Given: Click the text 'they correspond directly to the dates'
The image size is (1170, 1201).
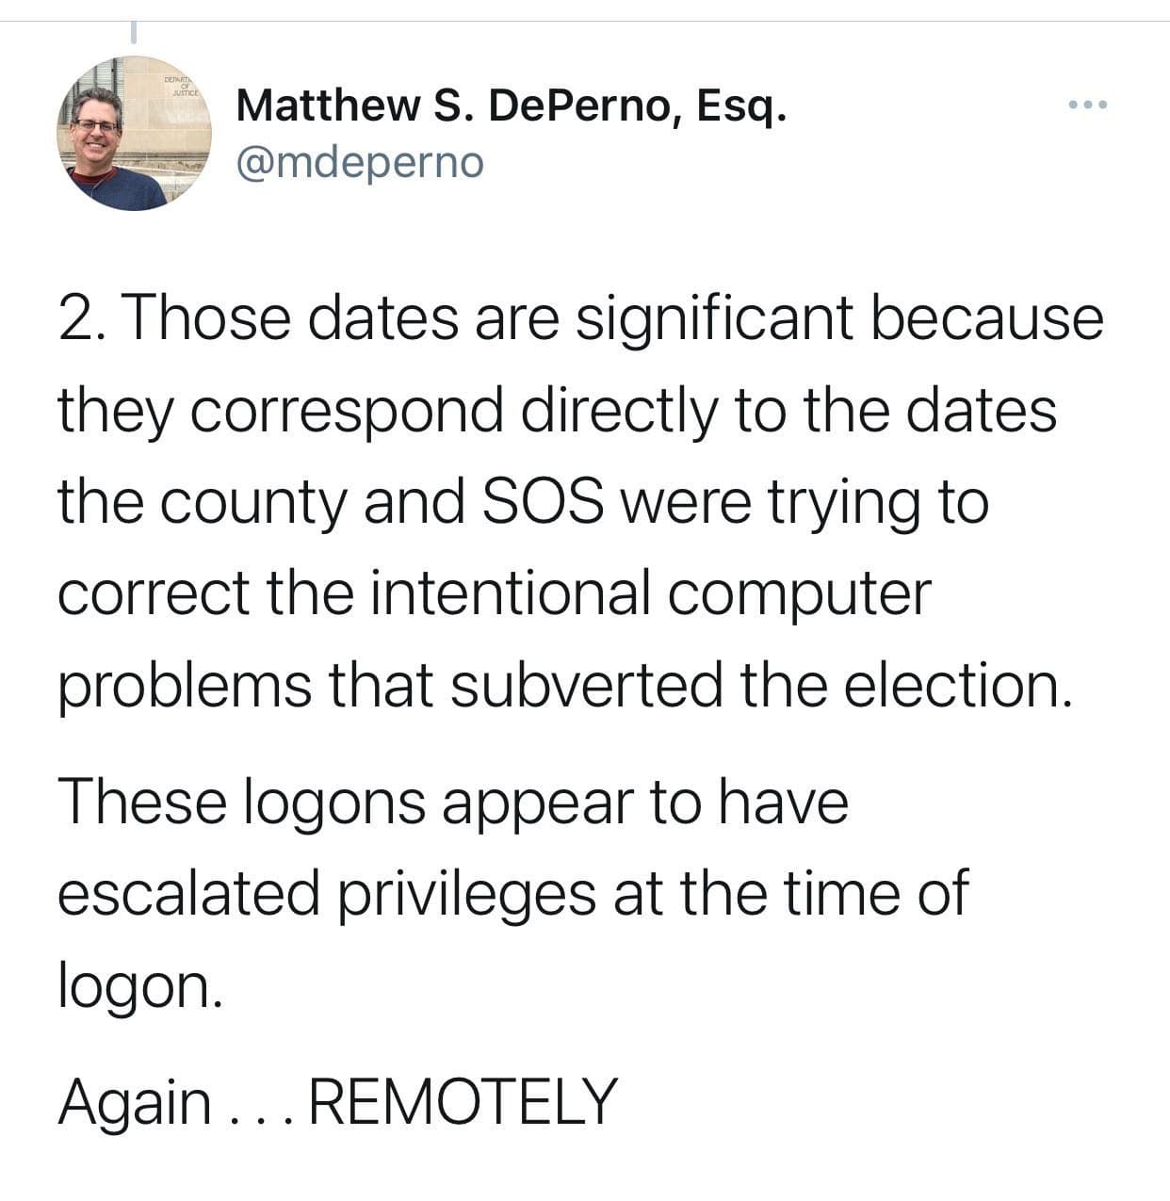Looking at the screenshot, I should [x=557, y=412].
